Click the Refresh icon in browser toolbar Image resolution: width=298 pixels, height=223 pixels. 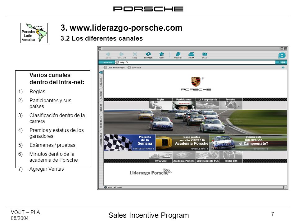pyautogui.click(x=148, y=54)
